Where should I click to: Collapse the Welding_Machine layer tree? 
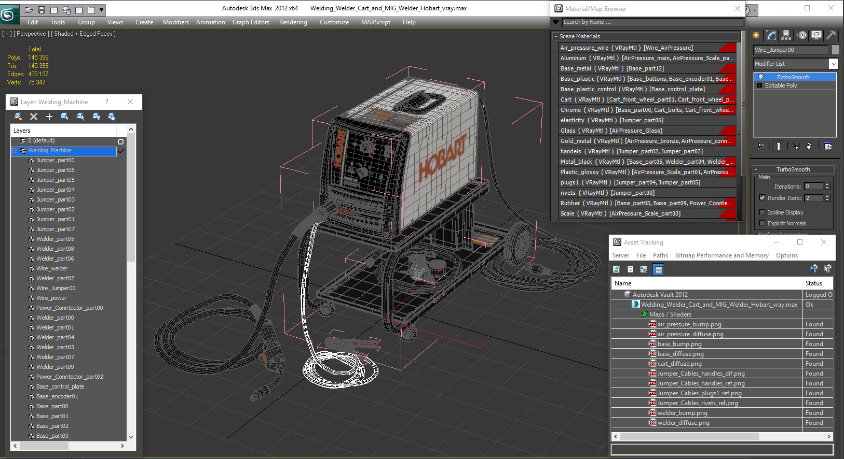[15, 151]
